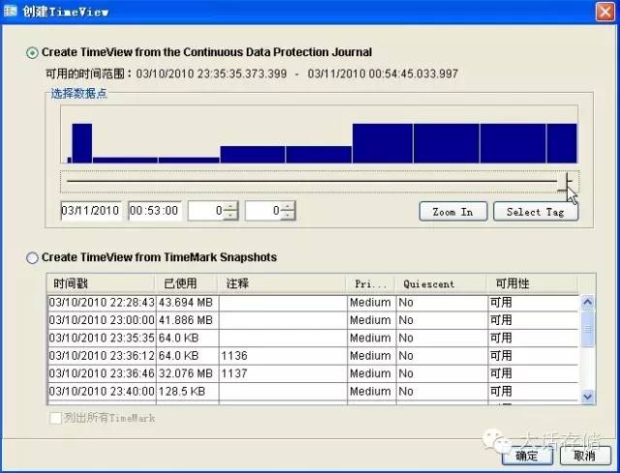Close the 创建TimeView dialog

coord(605,12)
